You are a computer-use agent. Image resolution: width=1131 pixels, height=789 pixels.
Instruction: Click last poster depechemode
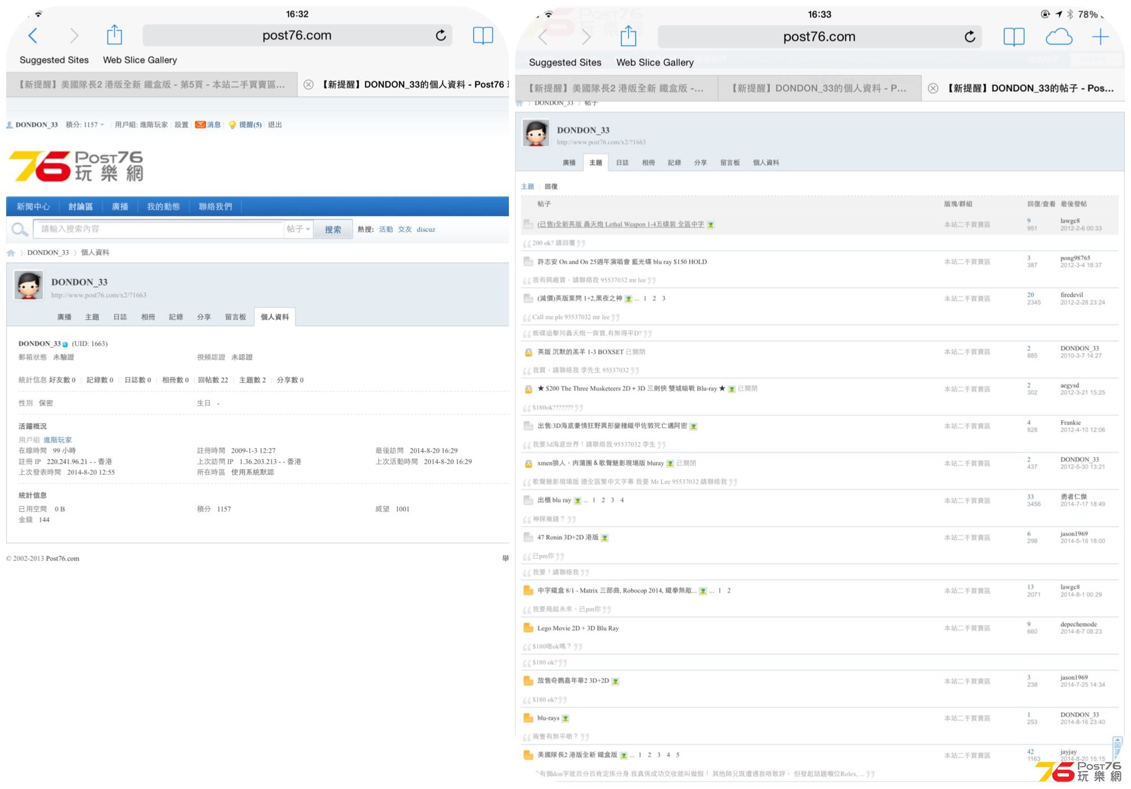click(x=1078, y=625)
